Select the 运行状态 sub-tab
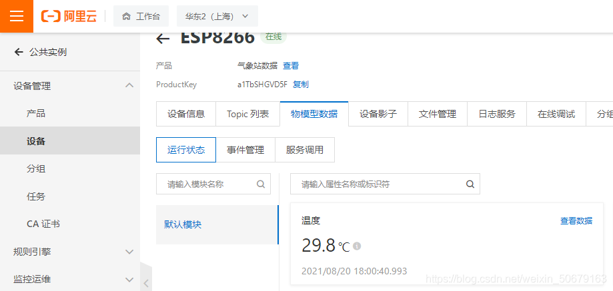This screenshot has height=291, width=613. tap(186, 150)
